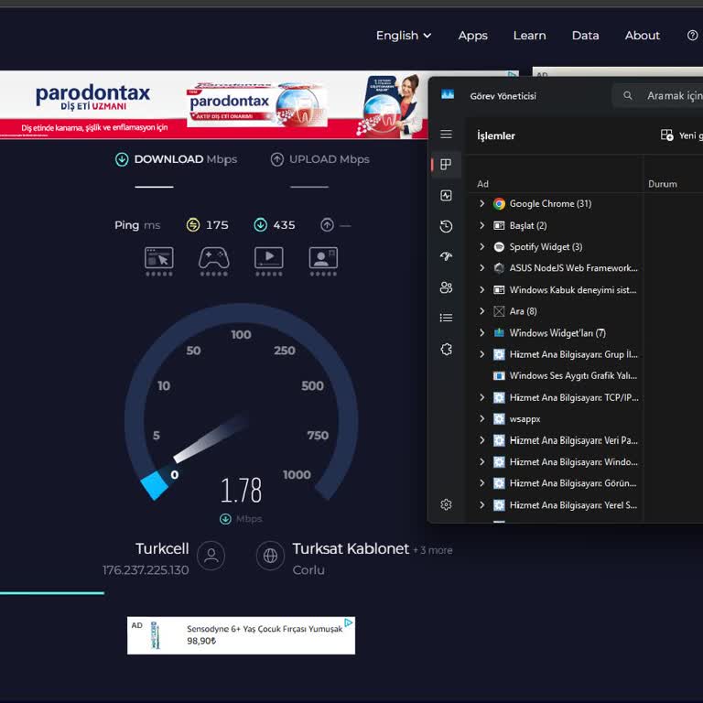Click the download arrow icon beside DOWNLOAD Mbps

[122, 159]
